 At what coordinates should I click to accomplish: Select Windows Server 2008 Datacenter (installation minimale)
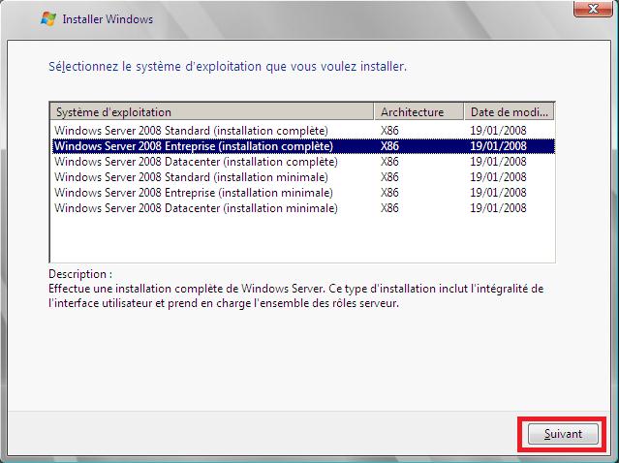point(303,208)
